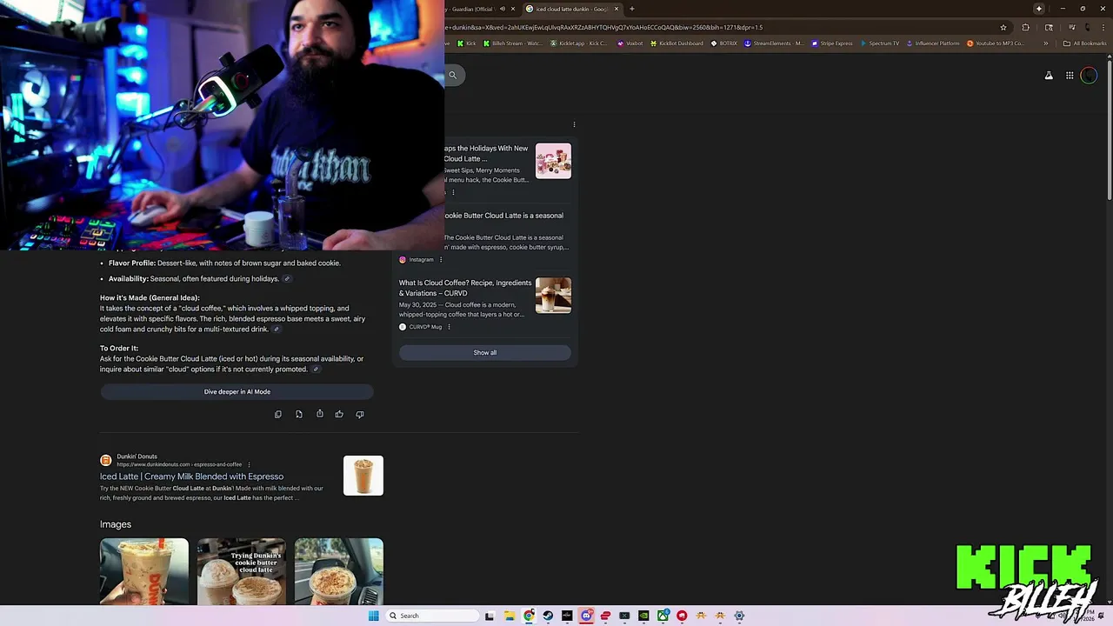1113x626 pixels.
Task: Open Discord from the taskbar
Action: click(x=586, y=616)
